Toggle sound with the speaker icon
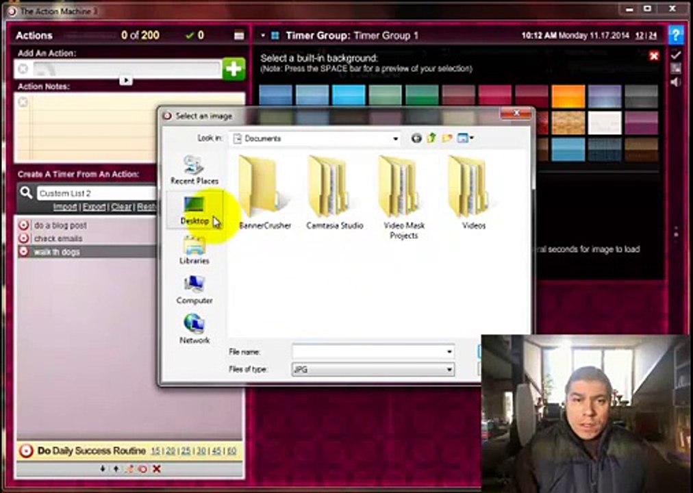The image size is (693, 493). [675, 82]
